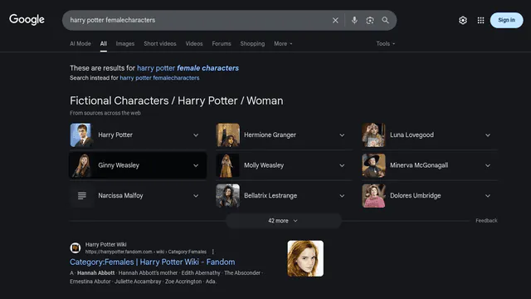Click the Feedback link

(486, 221)
